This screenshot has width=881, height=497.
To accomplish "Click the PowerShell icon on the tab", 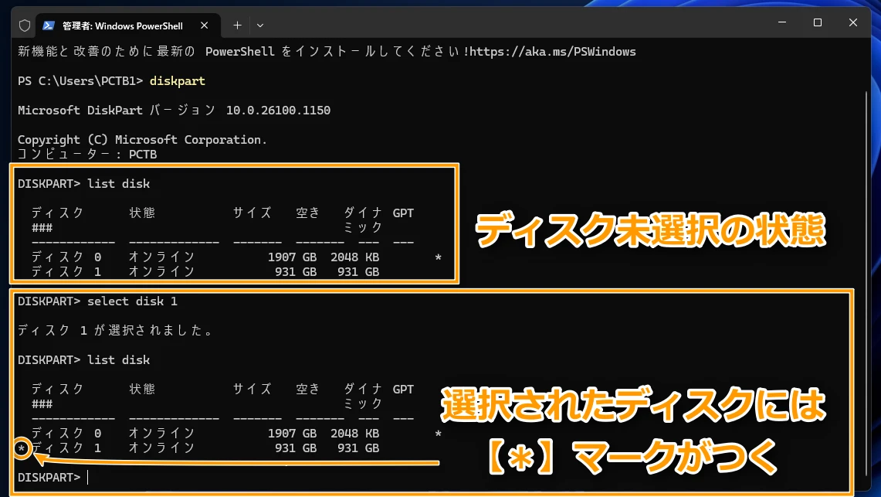I will click(48, 26).
